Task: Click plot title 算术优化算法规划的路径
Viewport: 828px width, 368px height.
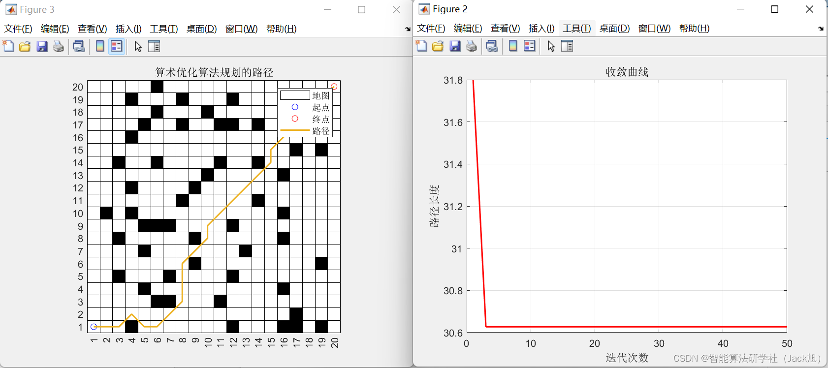Action: pos(214,72)
